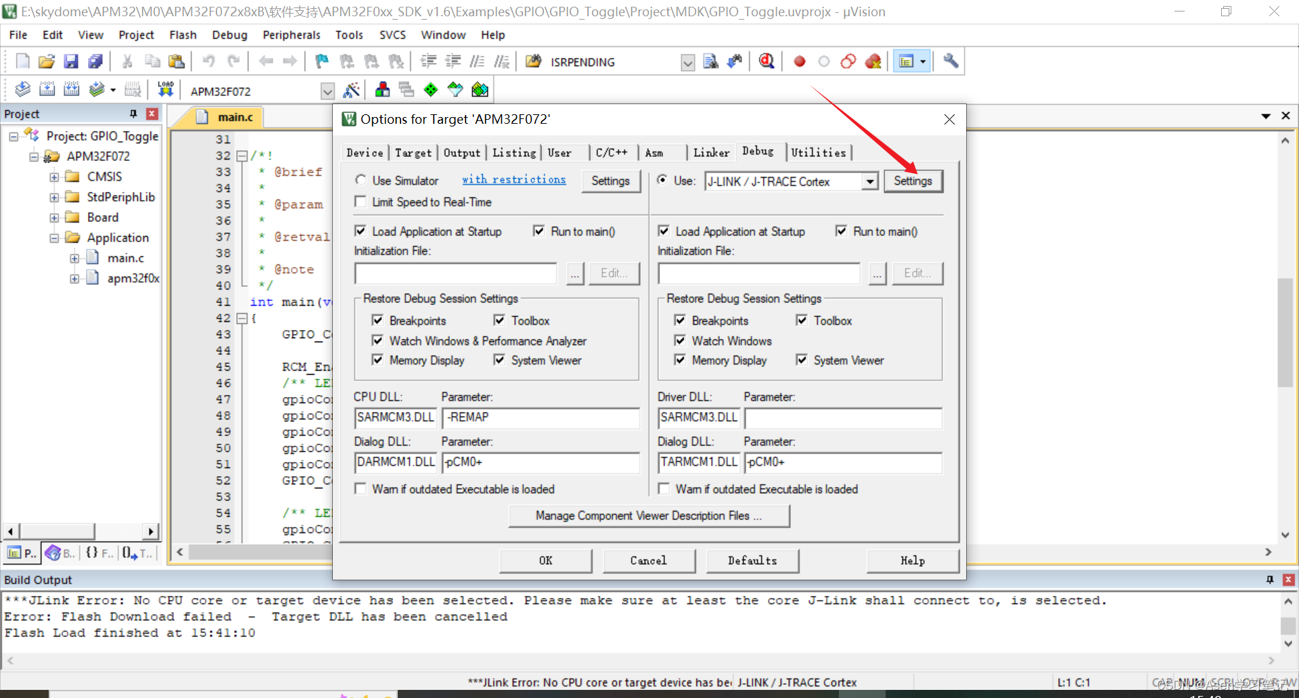Collapse the Project: GPIO_Toggle tree node
This screenshot has width=1299, height=698.
coord(14,136)
